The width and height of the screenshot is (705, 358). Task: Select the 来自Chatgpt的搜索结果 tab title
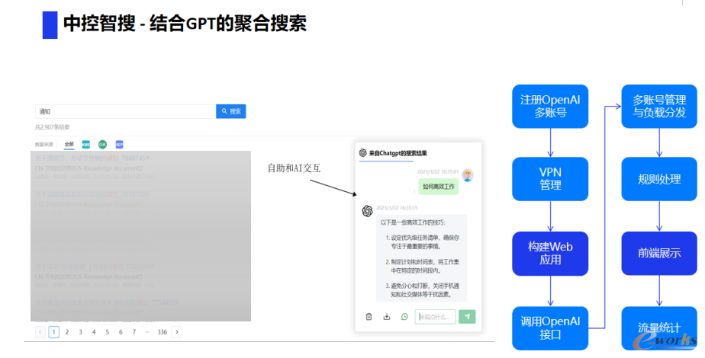pos(398,153)
